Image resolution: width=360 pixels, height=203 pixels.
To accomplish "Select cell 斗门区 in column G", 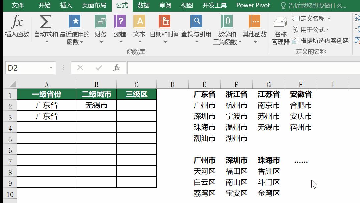I will pos(268,182).
